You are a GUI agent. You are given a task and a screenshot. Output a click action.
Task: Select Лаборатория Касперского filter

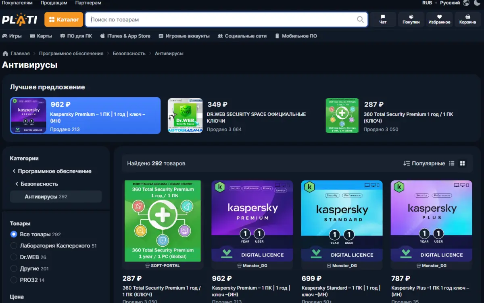54,245
